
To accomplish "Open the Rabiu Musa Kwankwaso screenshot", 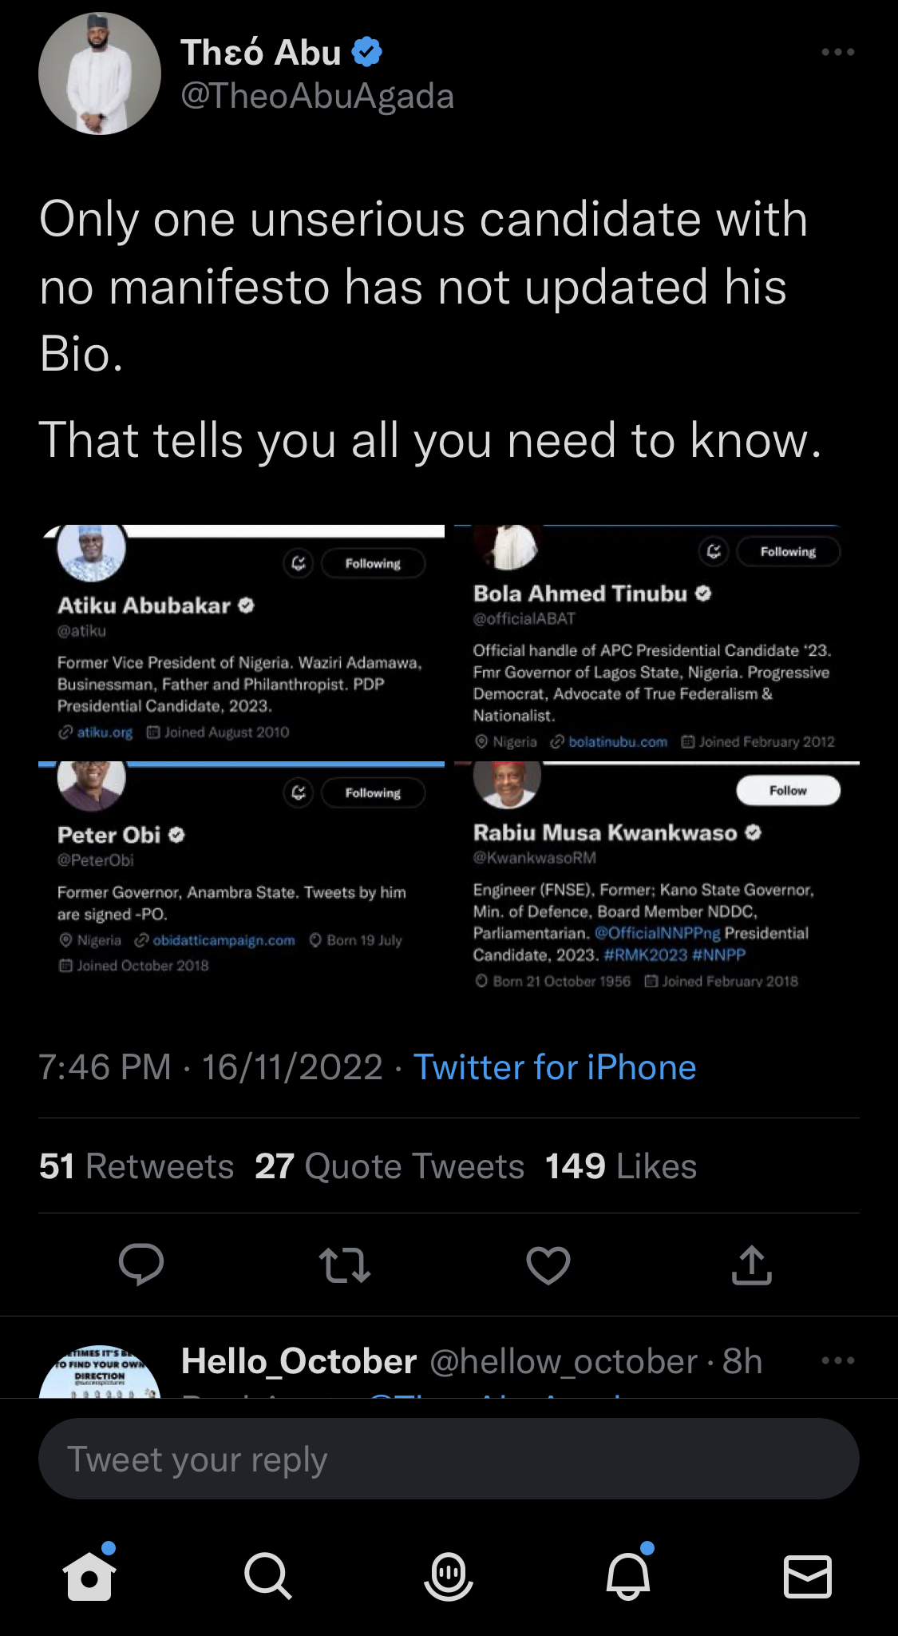I will point(657,879).
